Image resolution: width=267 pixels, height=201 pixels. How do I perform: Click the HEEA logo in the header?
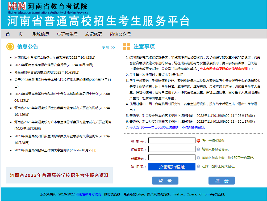tap(17, 6)
